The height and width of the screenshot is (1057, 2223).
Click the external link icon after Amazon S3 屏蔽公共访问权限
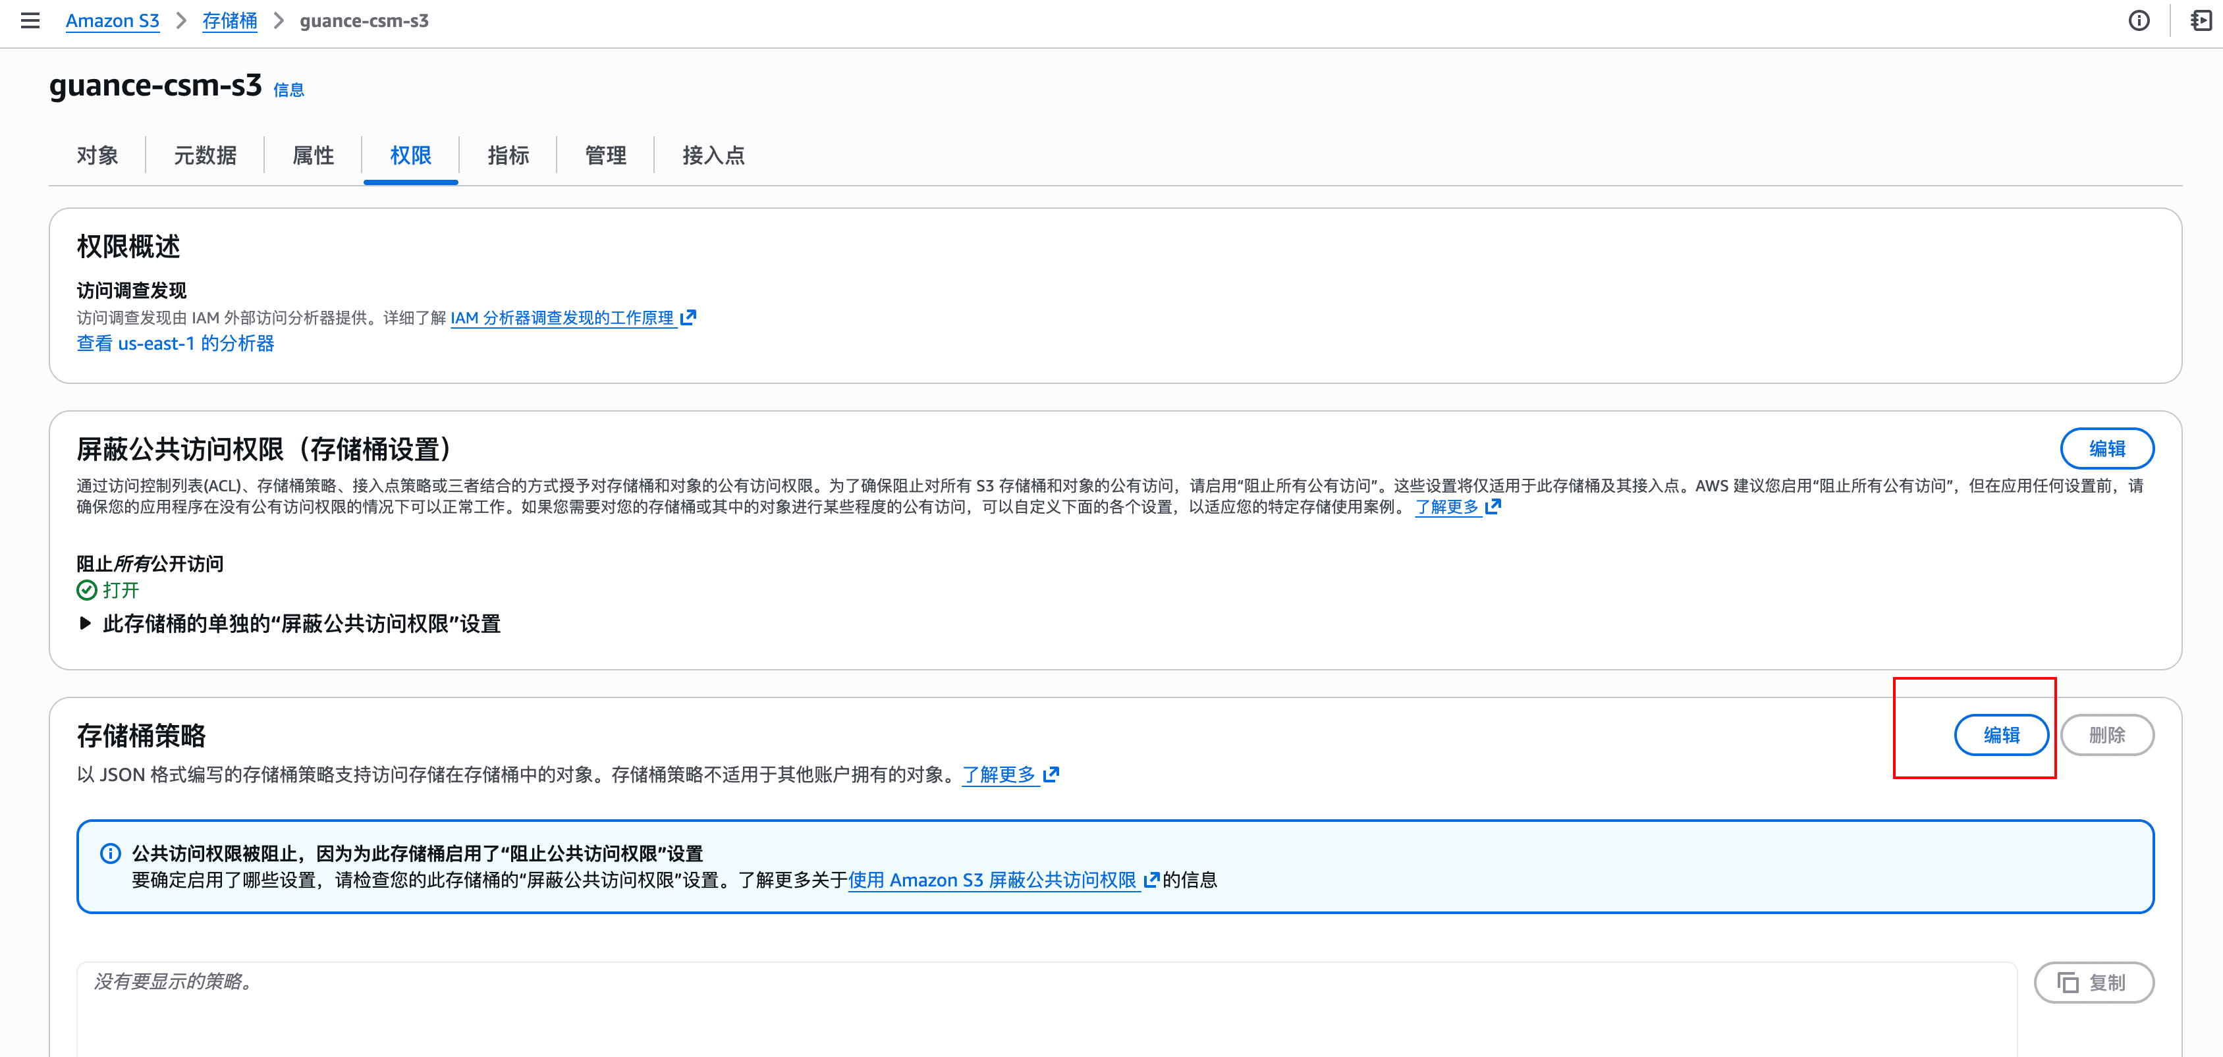point(1150,880)
